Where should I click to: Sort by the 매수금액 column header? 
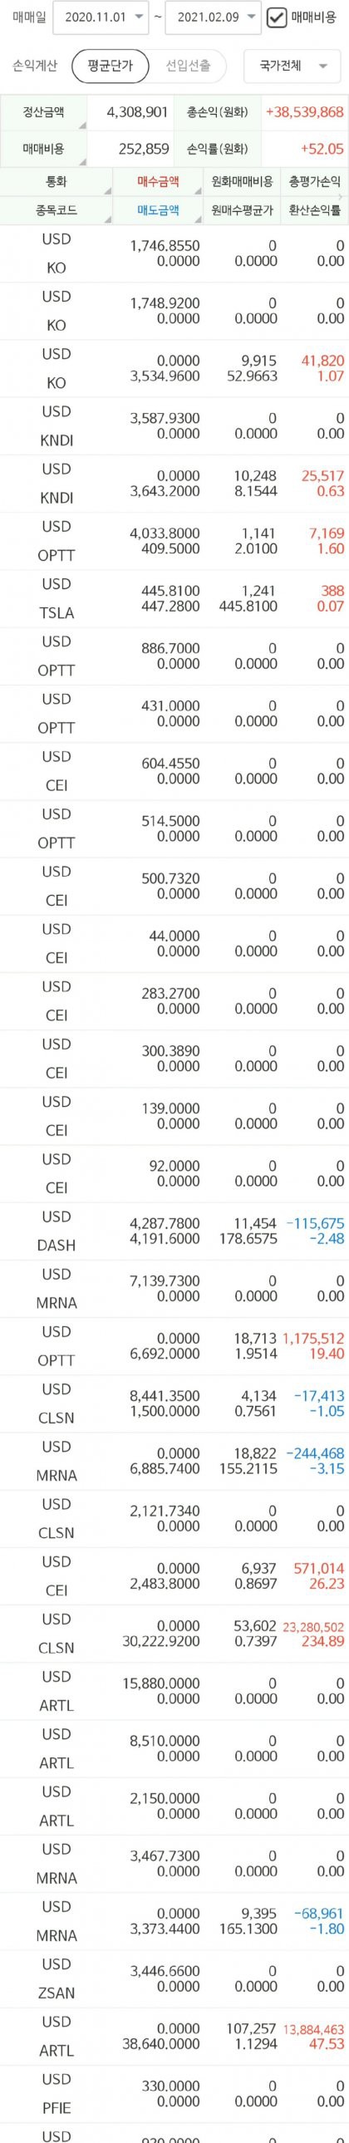[x=158, y=181]
